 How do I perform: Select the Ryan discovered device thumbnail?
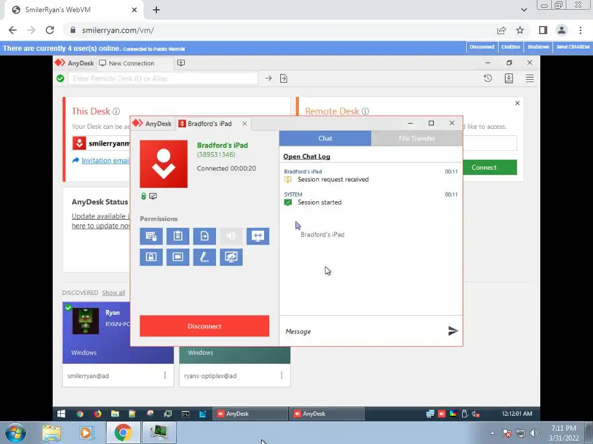tap(86, 321)
